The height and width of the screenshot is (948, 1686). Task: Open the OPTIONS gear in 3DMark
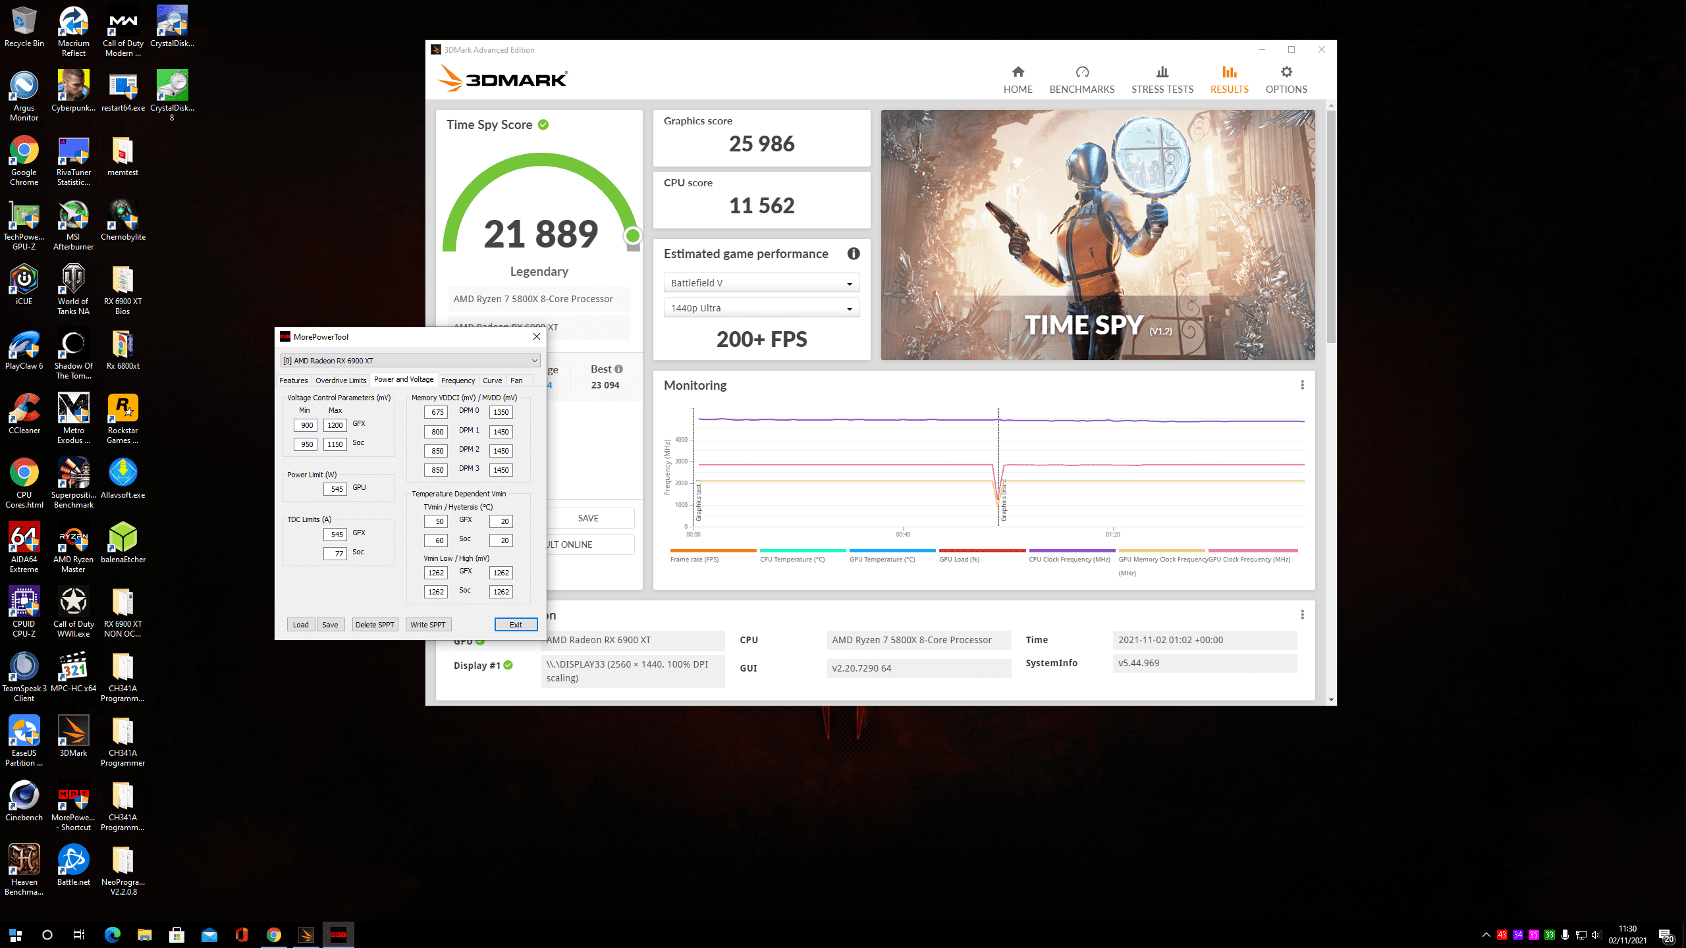tap(1286, 80)
